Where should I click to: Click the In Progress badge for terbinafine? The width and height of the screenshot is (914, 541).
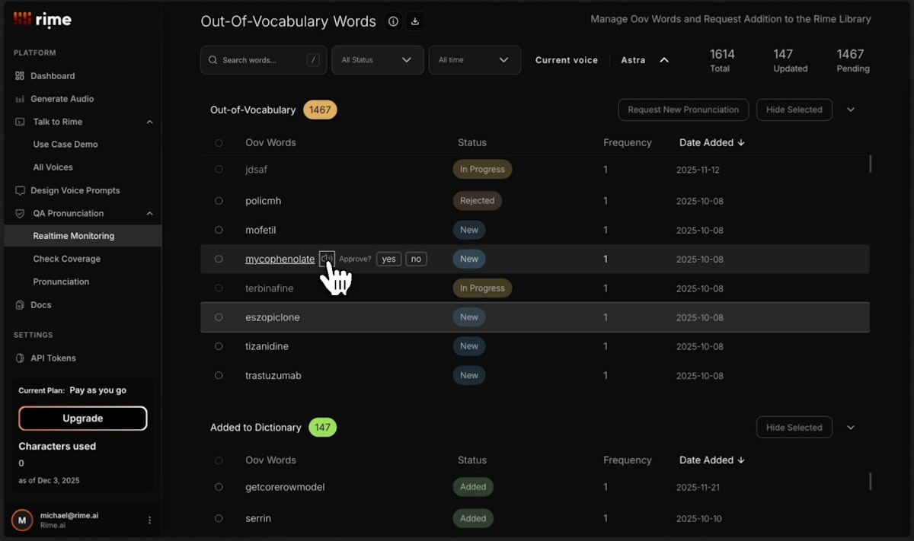pos(482,288)
